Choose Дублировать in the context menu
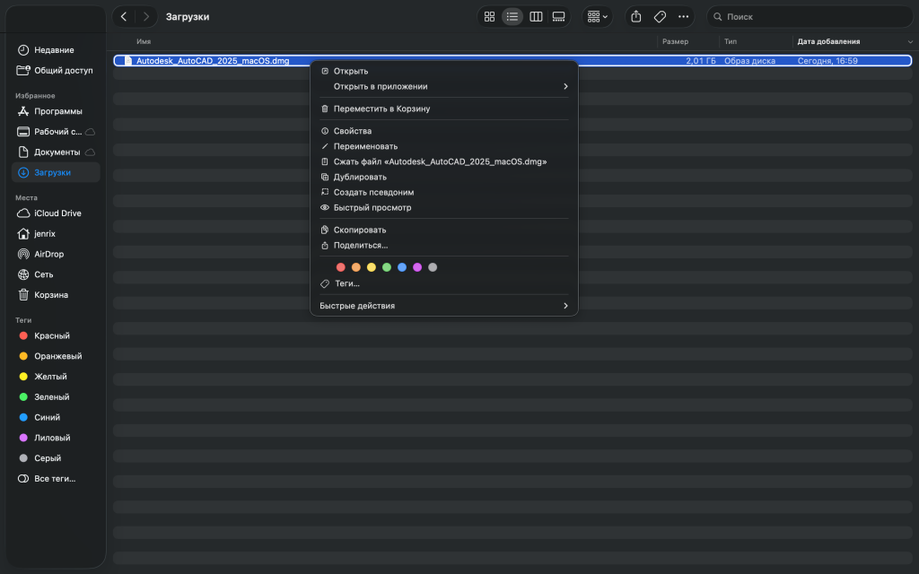919x574 pixels. (x=443, y=177)
